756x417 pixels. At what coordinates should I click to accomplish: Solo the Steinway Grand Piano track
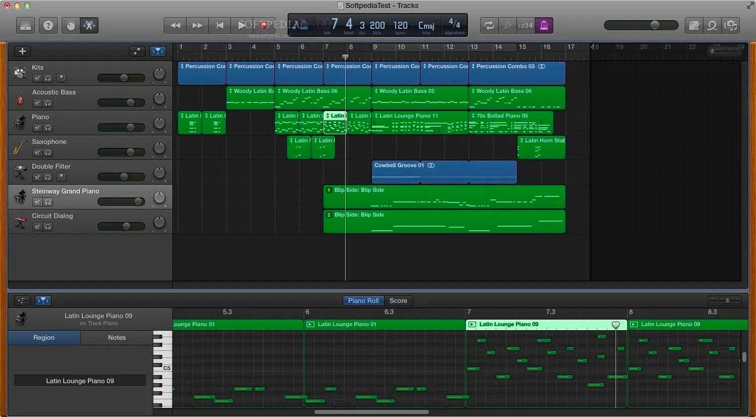click(48, 202)
